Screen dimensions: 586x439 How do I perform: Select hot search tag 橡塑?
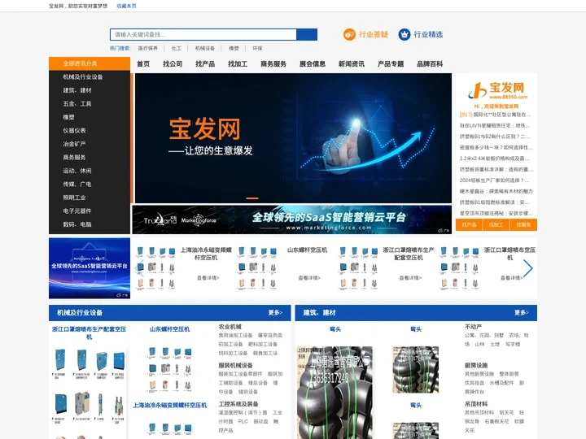pos(234,48)
